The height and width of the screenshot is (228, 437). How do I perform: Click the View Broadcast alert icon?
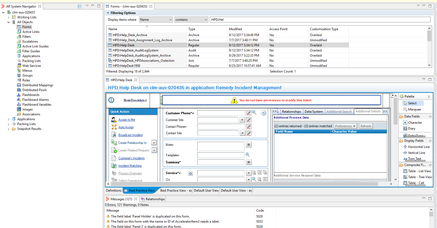[111, 100]
